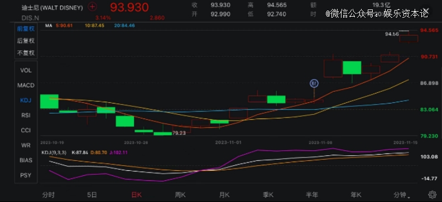Screen dimensions: 442x202
Task: Select 不复权 price adjustment mode
Action: 26,53
